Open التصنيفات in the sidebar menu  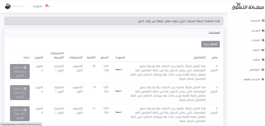[255, 21]
